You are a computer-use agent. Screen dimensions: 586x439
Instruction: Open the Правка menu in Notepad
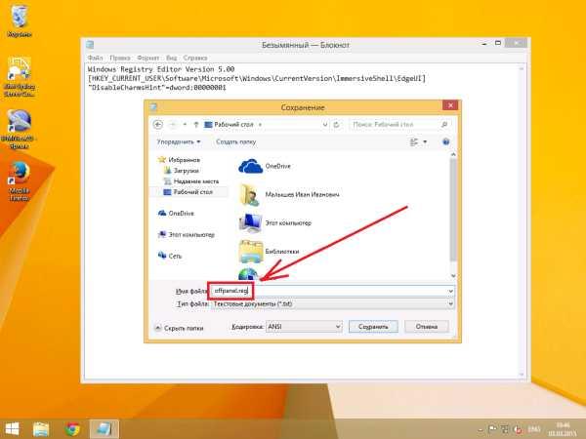click(119, 58)
